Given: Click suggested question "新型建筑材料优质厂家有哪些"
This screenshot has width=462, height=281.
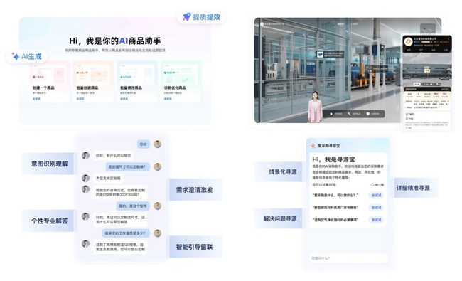Looking at the screenshot, I should tap(335, 208).
